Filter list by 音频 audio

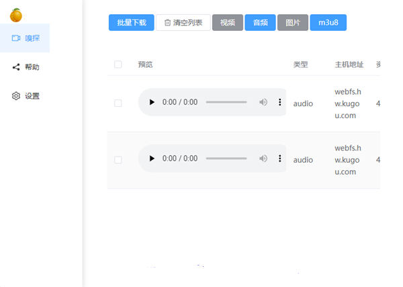coord(260,23)
